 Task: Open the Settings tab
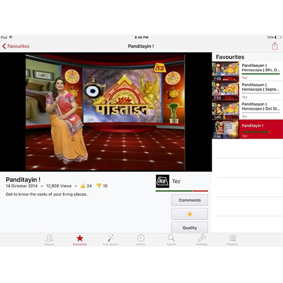click(202, 240)
